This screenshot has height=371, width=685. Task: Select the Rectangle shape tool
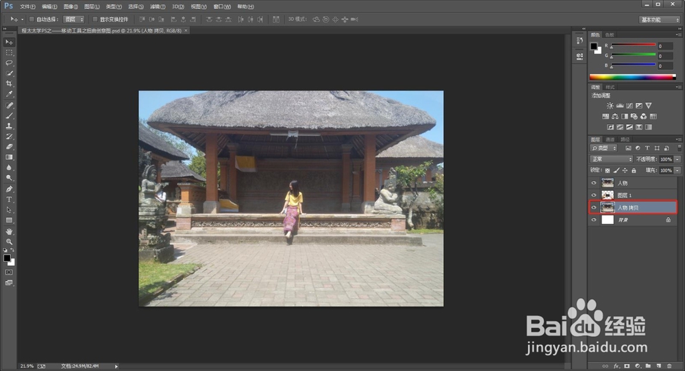(x=9, y=221)
